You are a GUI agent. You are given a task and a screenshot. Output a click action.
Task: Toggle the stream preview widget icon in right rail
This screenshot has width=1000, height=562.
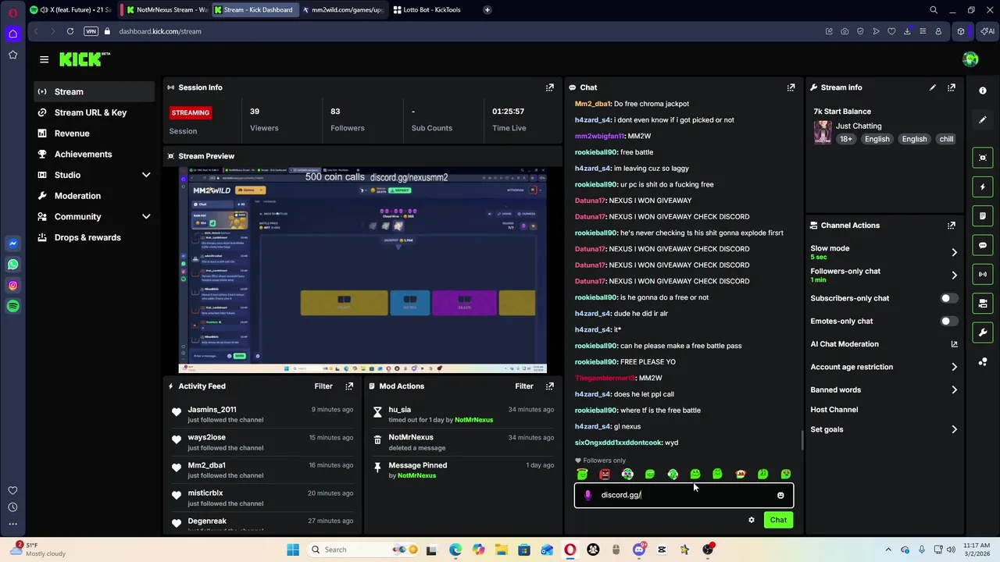(x=983, y=158)
